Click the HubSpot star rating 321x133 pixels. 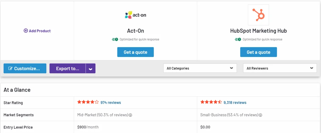tap(211, 102)
